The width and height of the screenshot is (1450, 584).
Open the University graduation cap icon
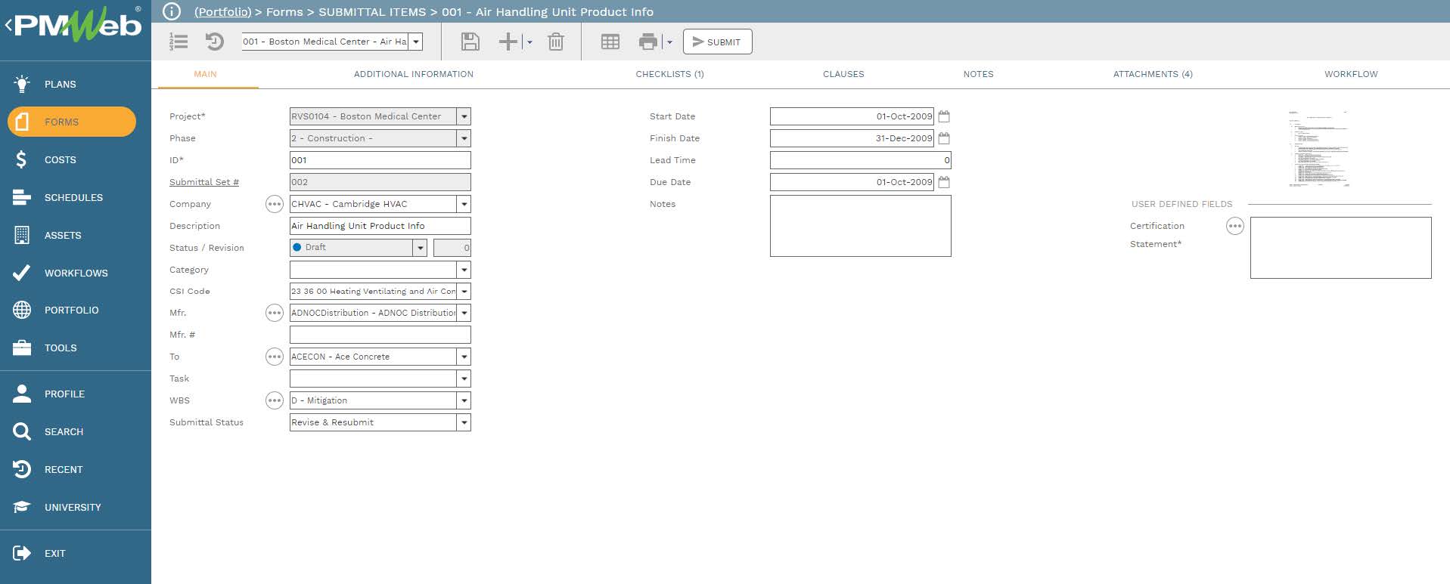click(x=22, y=507)
